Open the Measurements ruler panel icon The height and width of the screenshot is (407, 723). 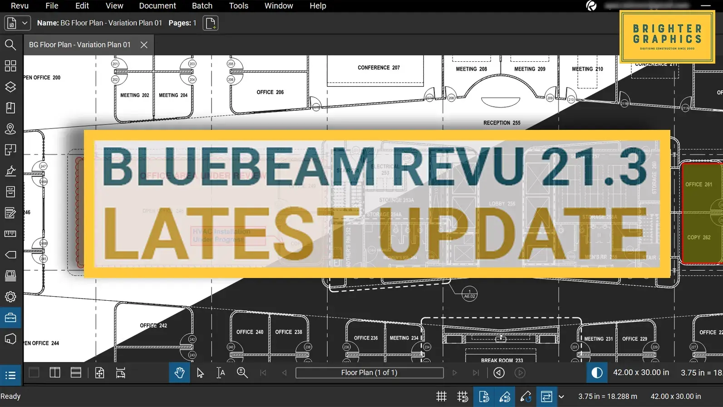point(10,233)
